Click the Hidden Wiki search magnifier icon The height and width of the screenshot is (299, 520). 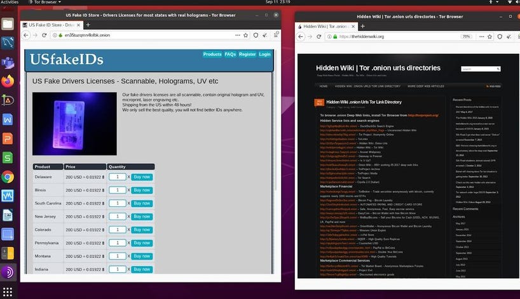tap(498, 69)
